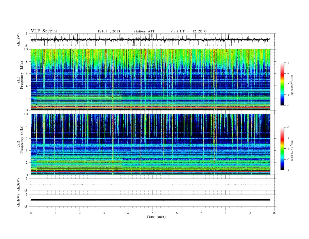Click the "station=ATH" header label
The width and height of the screenshot is (309, 239).
(145, 31)
